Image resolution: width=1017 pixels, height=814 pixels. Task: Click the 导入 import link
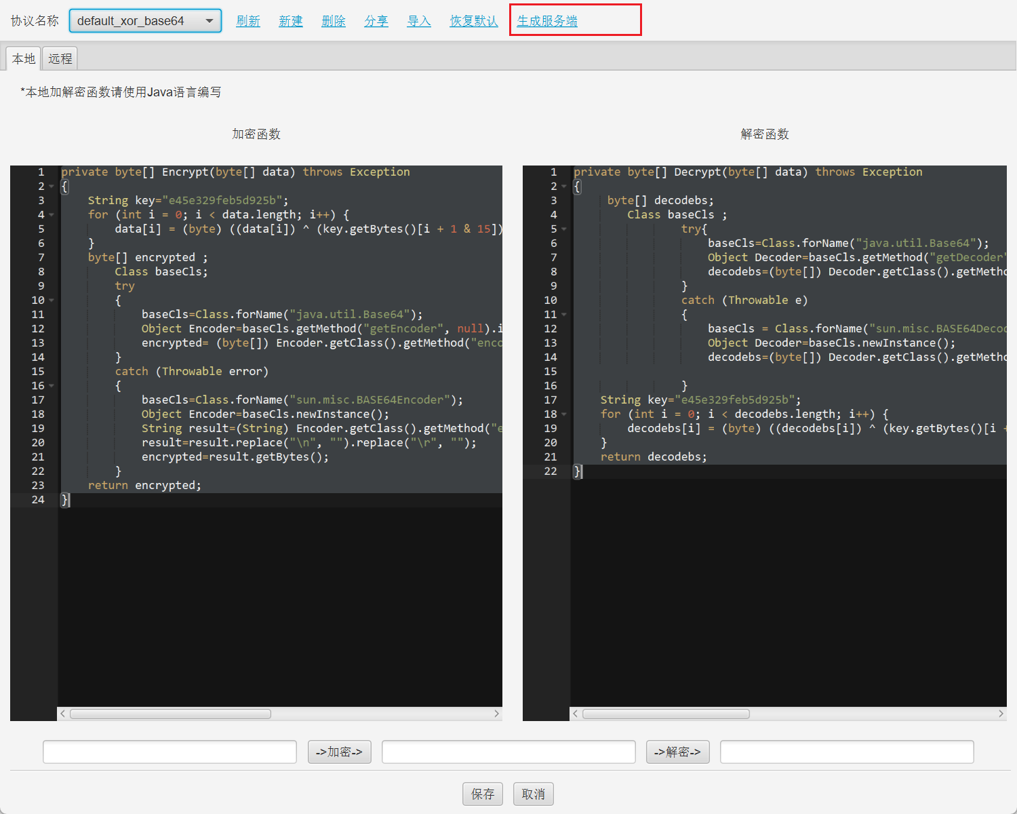click(x=419, y=21)
